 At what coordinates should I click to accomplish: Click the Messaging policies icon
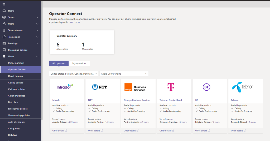(4, 50)
